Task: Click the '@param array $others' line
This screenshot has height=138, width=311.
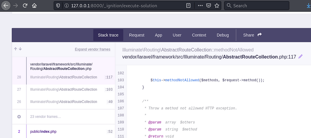Action: point(169,122)
